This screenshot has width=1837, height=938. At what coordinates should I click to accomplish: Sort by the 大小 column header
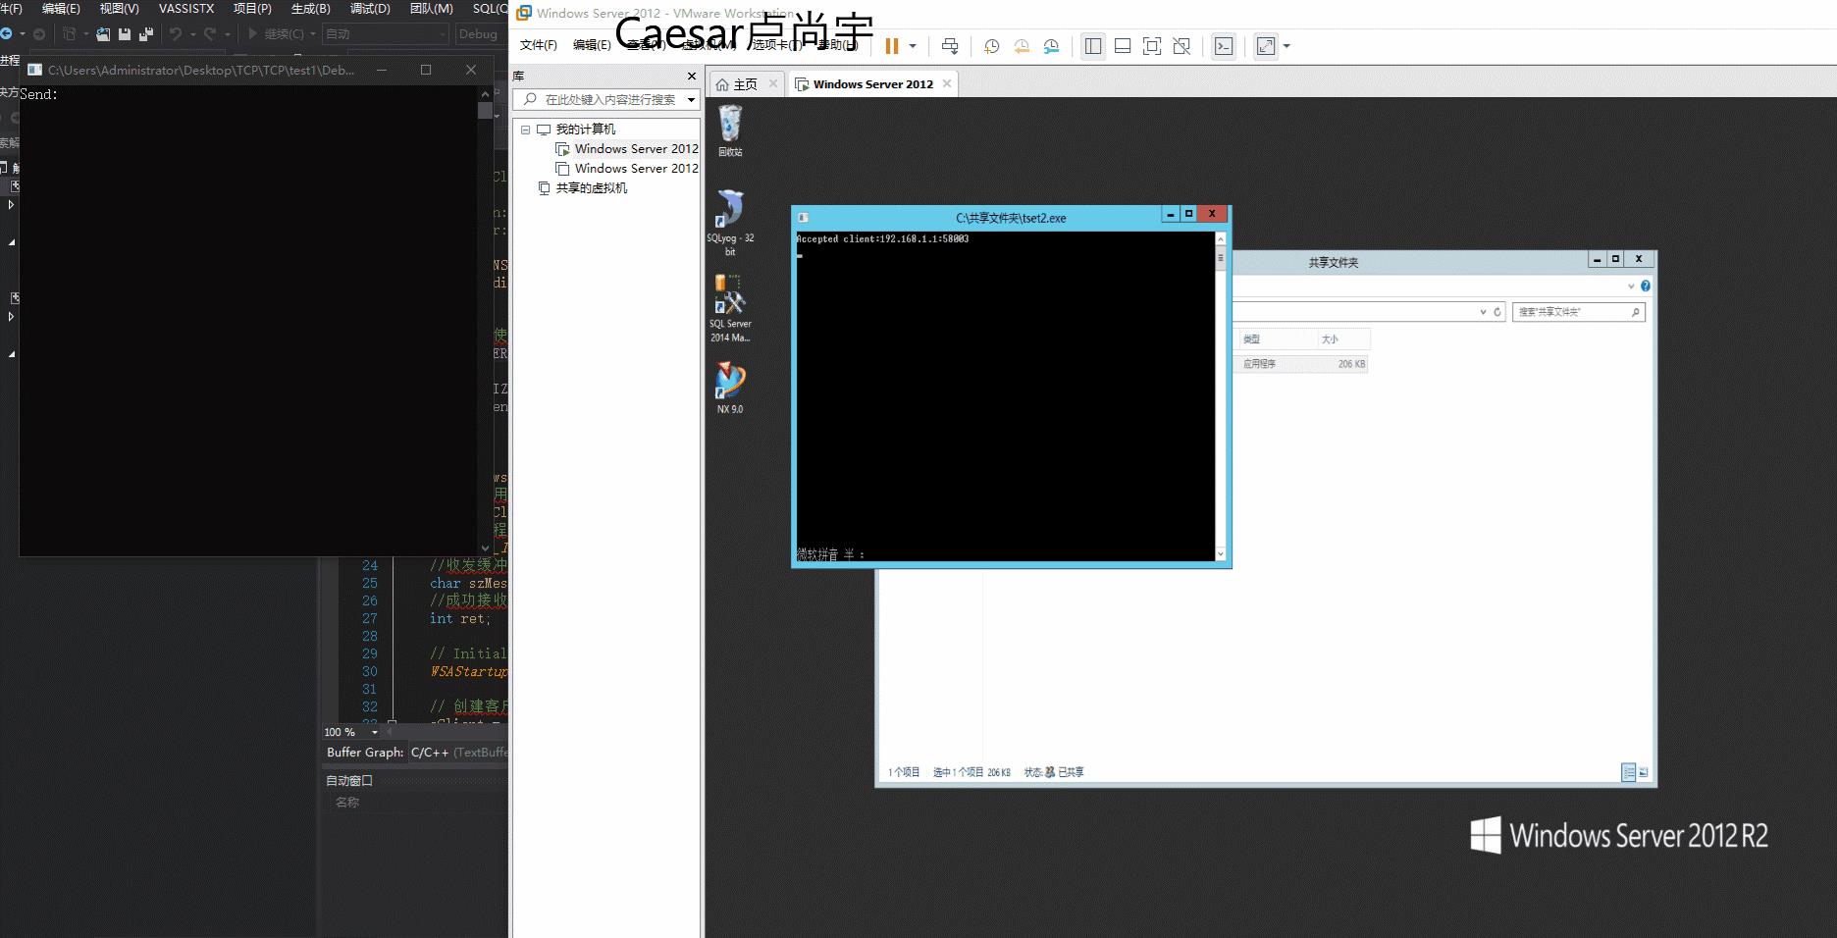(1342, 339)
